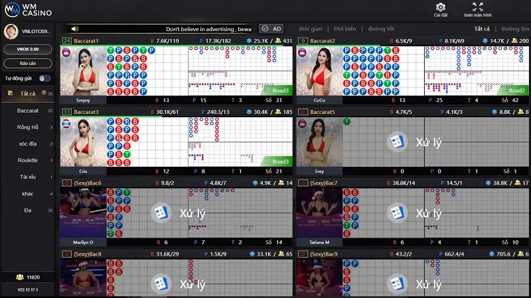Viewport: 531px width, 298px height.
Task: Click dealer name Tatiana M
Action: [319, 242]
